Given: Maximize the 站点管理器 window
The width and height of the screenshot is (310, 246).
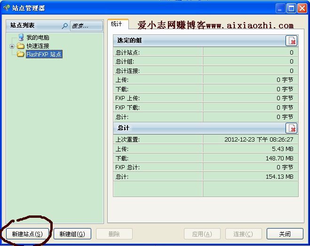Looking at the screenshot, I should [291, 8].
